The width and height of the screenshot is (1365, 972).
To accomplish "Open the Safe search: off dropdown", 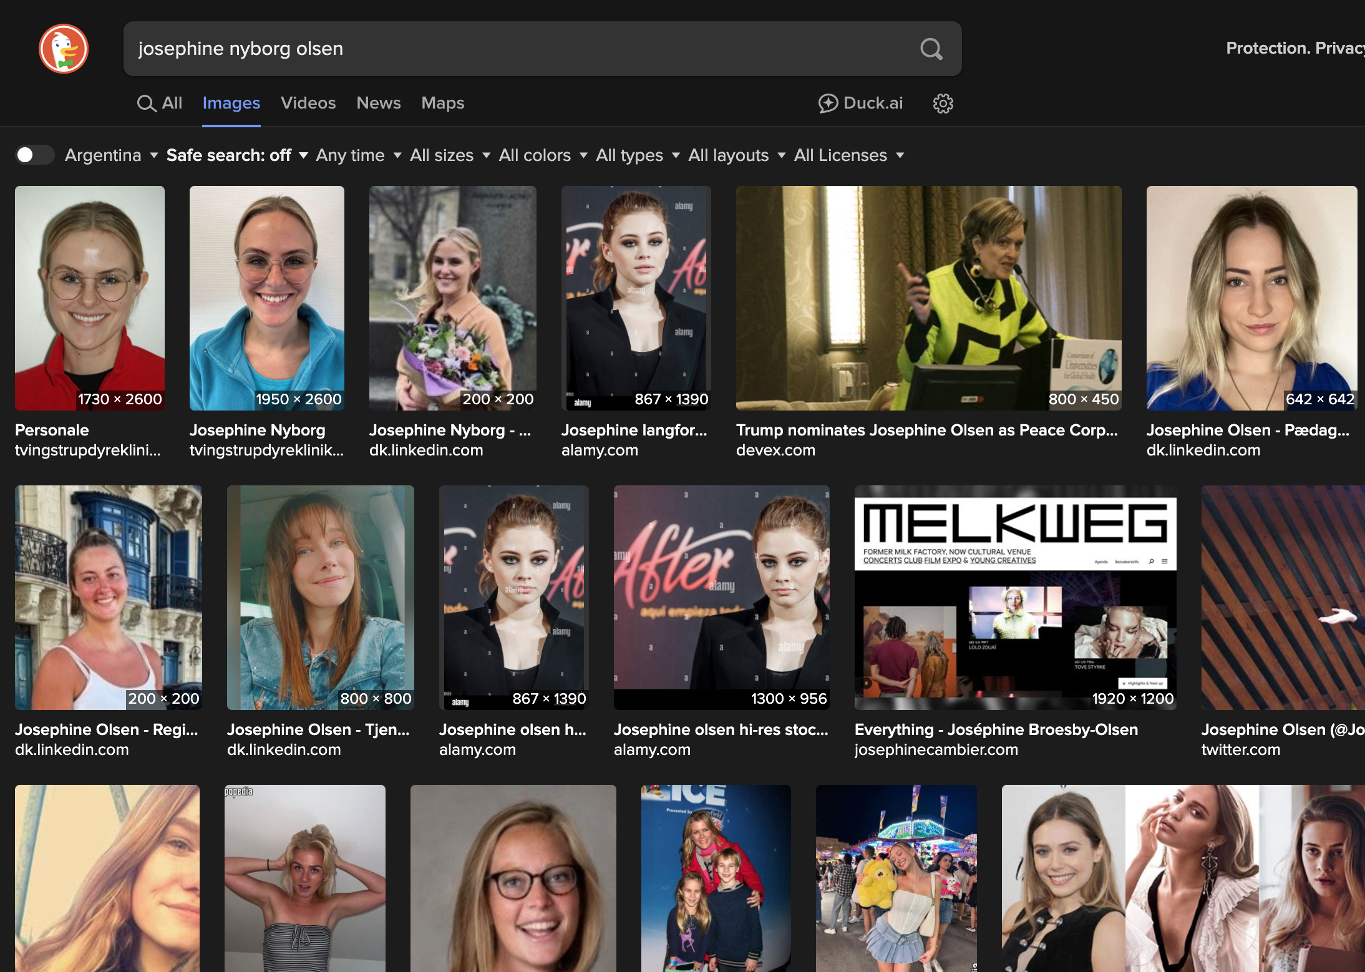I will pyautogui.click(x=237, y=155).
